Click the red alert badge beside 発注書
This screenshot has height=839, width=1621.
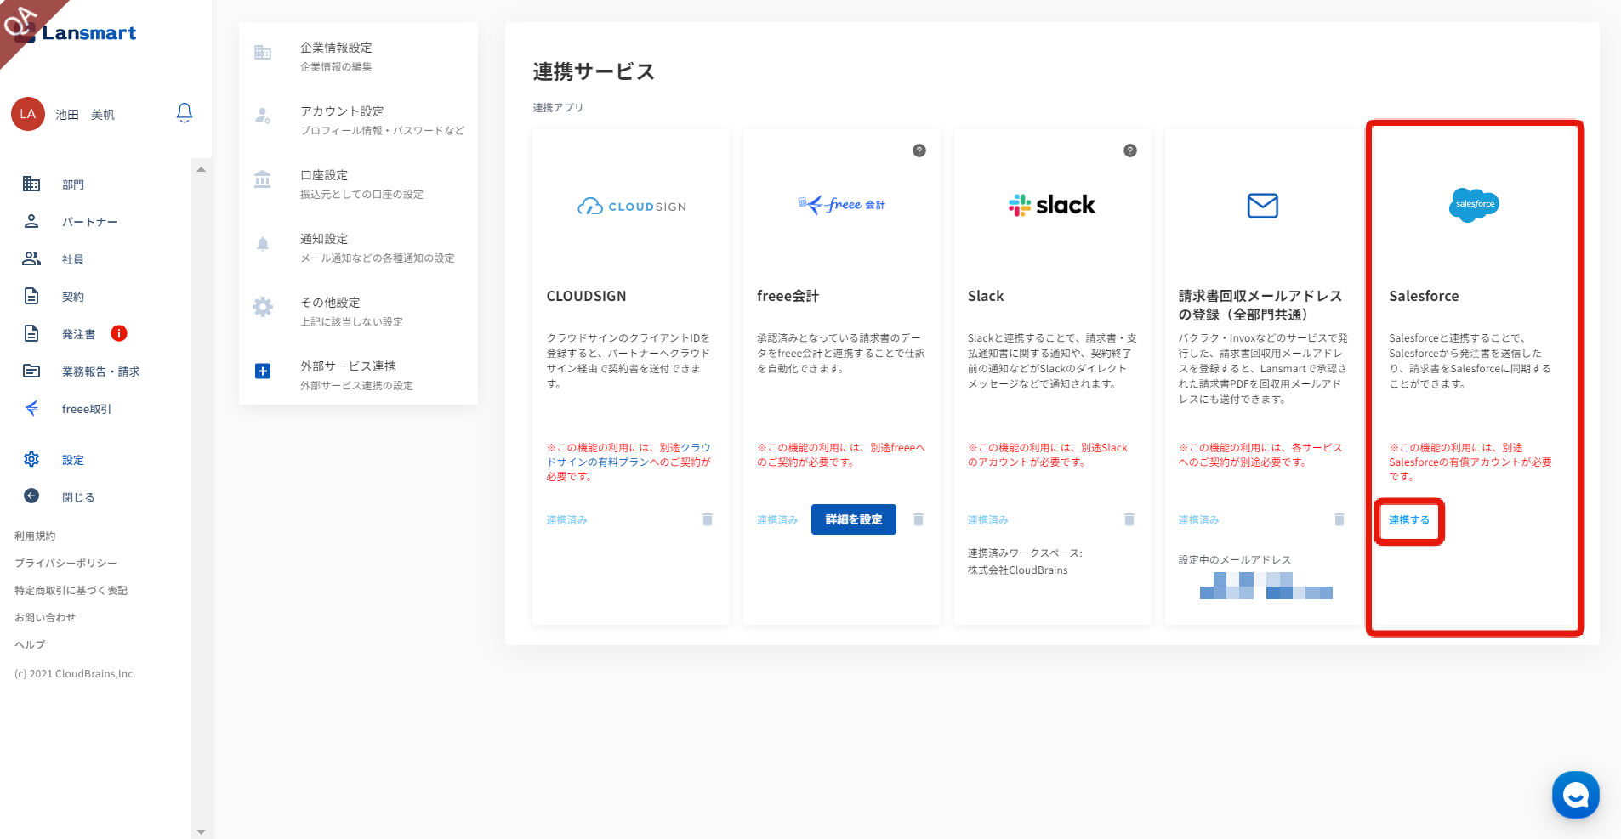click(119, 333)
